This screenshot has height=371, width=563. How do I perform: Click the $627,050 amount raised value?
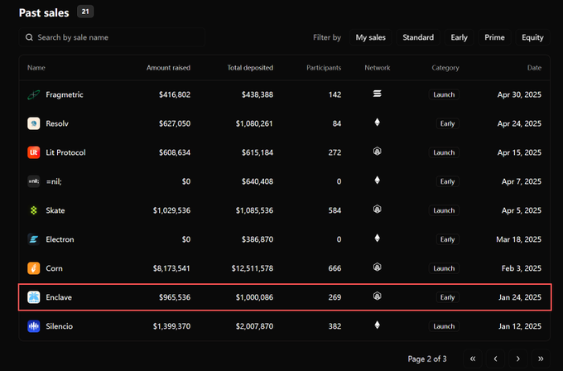(x=175, y=123)
